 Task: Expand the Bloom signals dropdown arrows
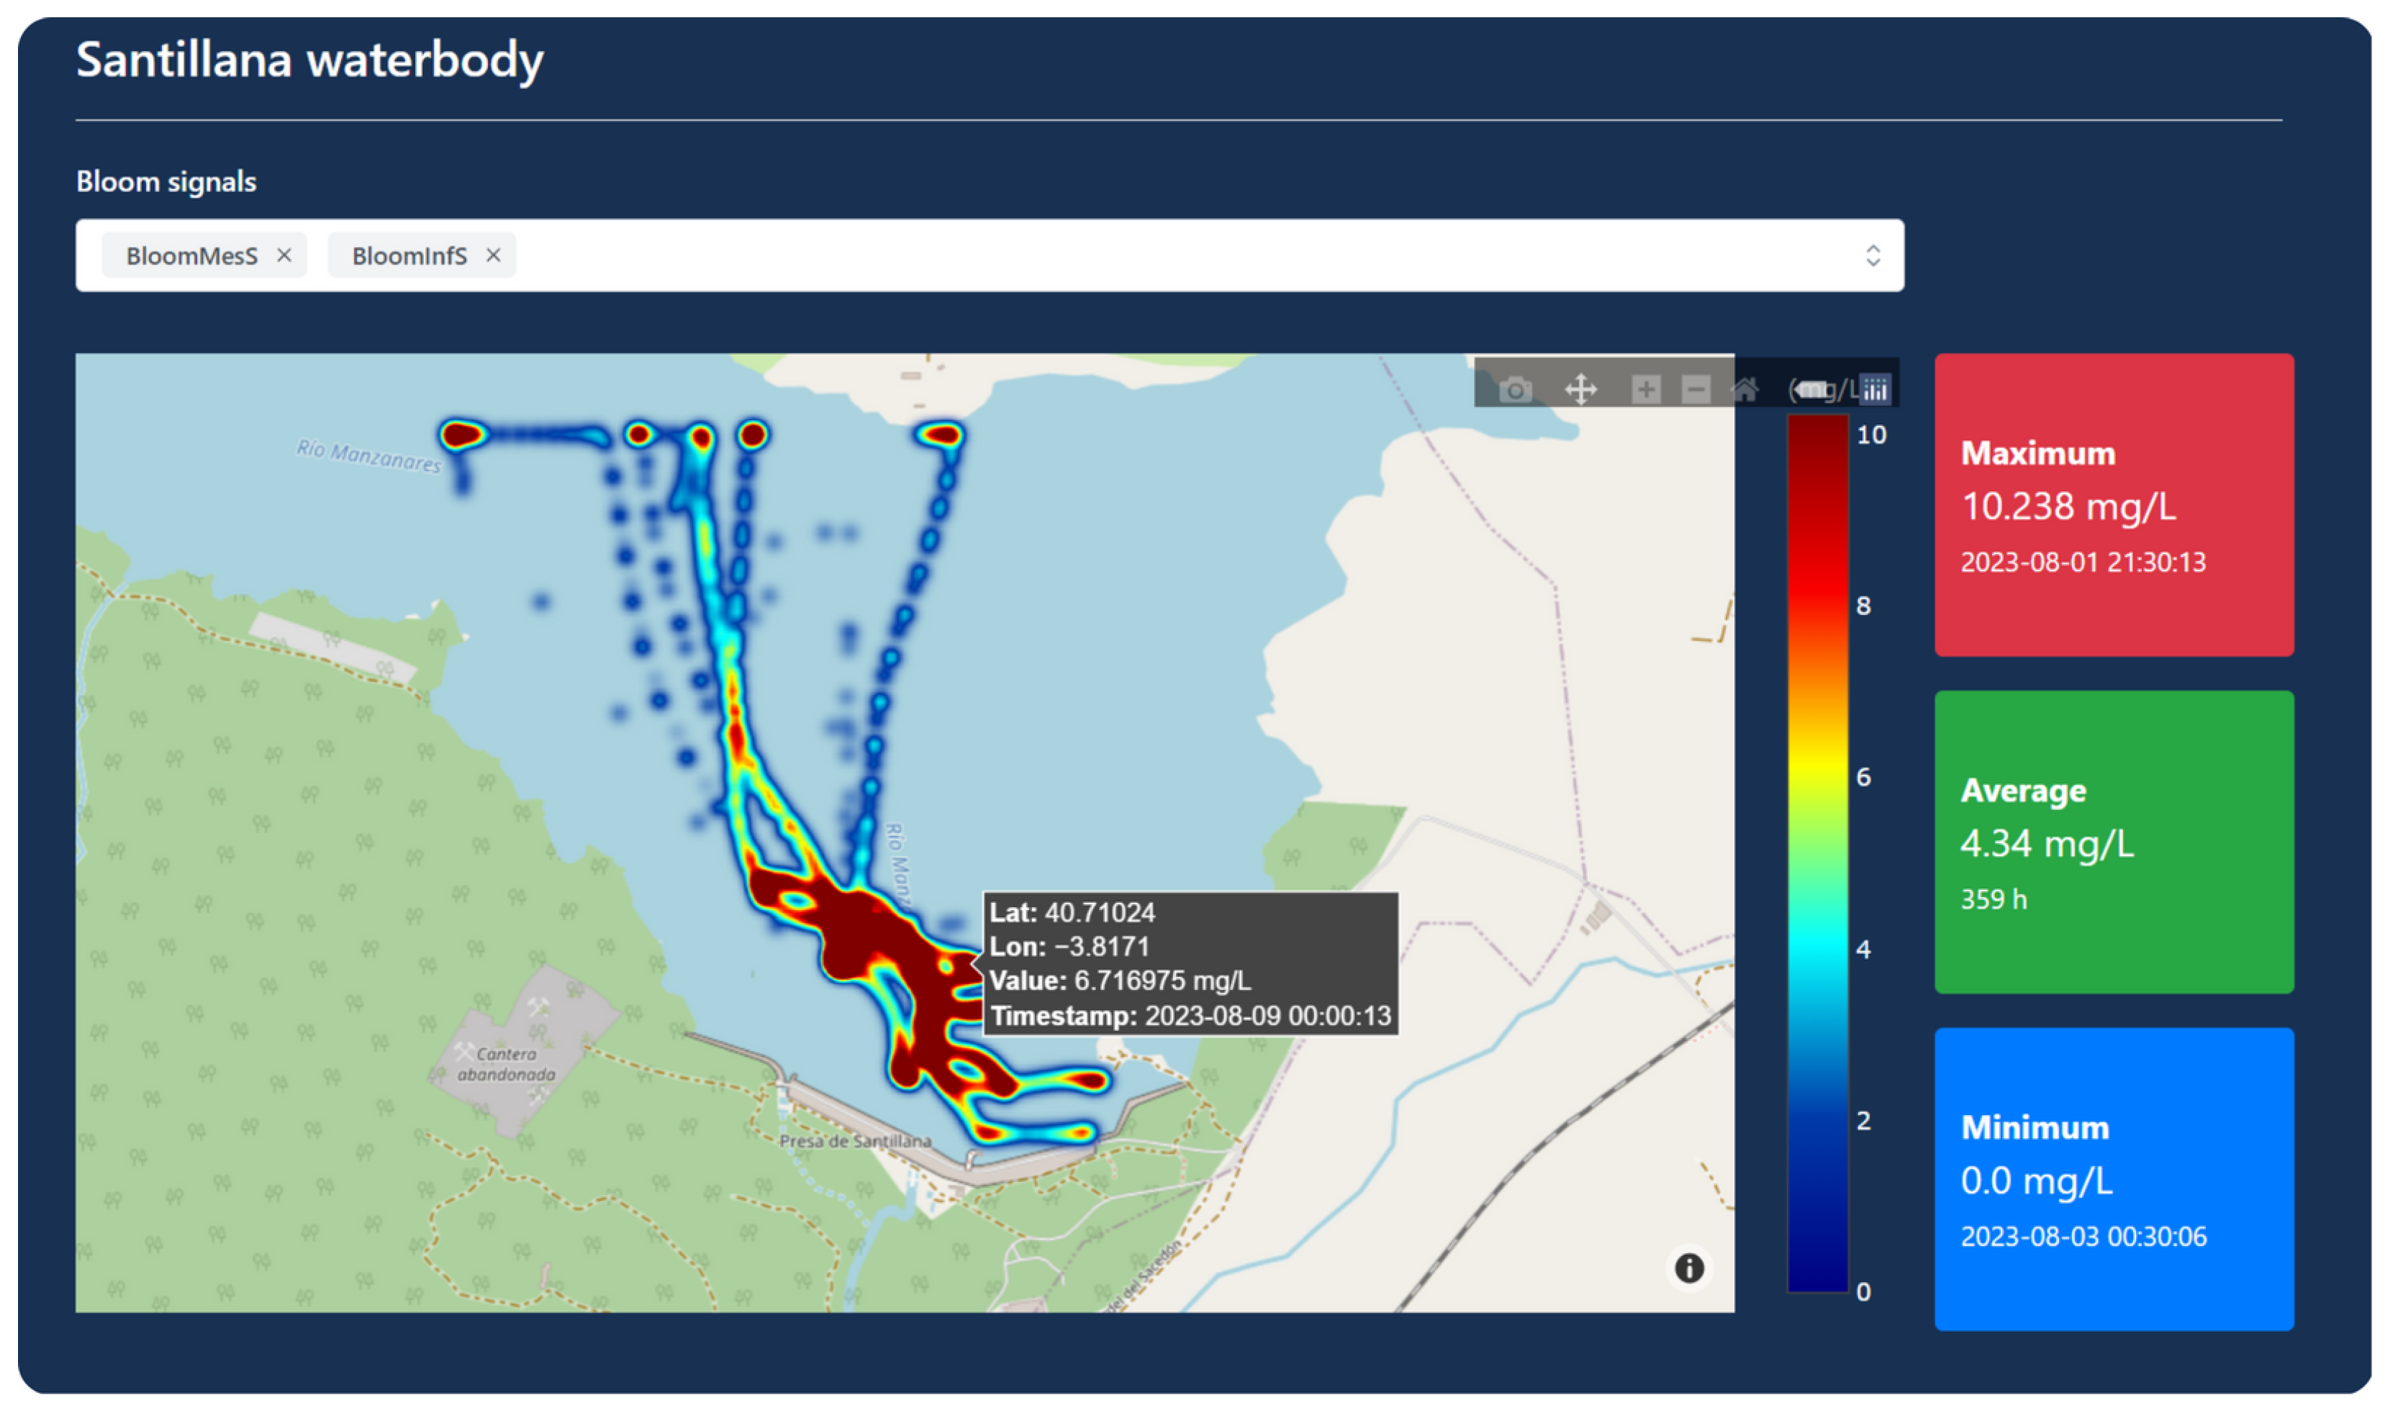1872,255
